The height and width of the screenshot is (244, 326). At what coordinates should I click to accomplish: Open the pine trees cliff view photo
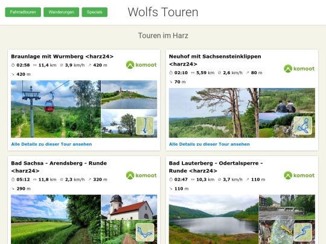click(214, 113)
